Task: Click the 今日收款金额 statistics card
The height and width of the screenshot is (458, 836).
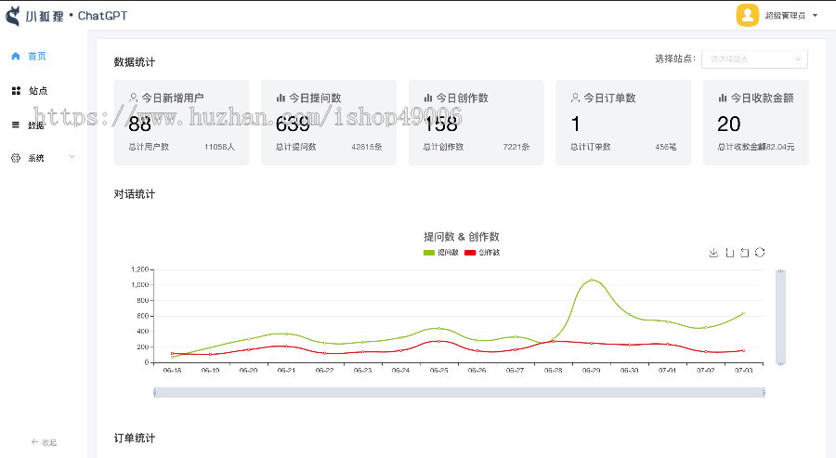Action: [755, 123]
